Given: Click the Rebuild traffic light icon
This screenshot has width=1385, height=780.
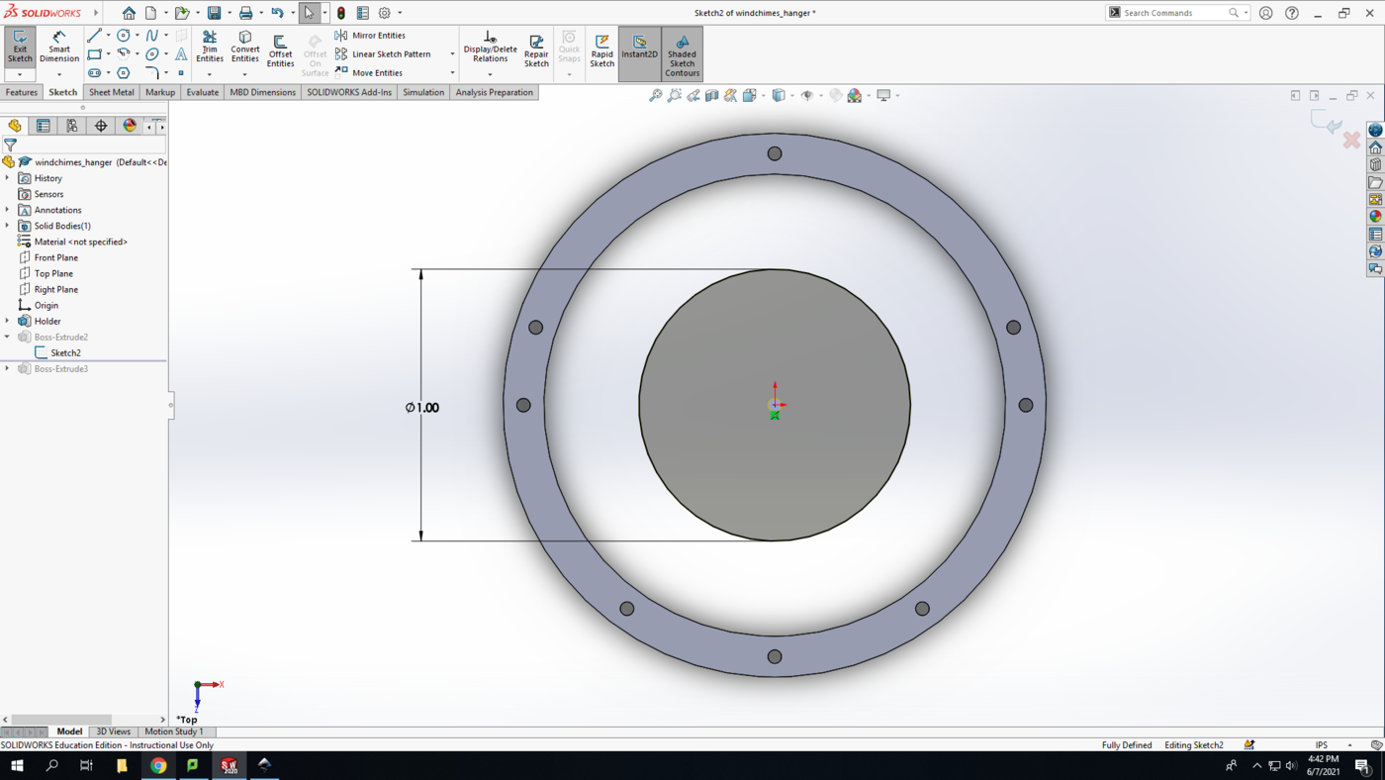Looking at the screenshot, I should 341,13.
